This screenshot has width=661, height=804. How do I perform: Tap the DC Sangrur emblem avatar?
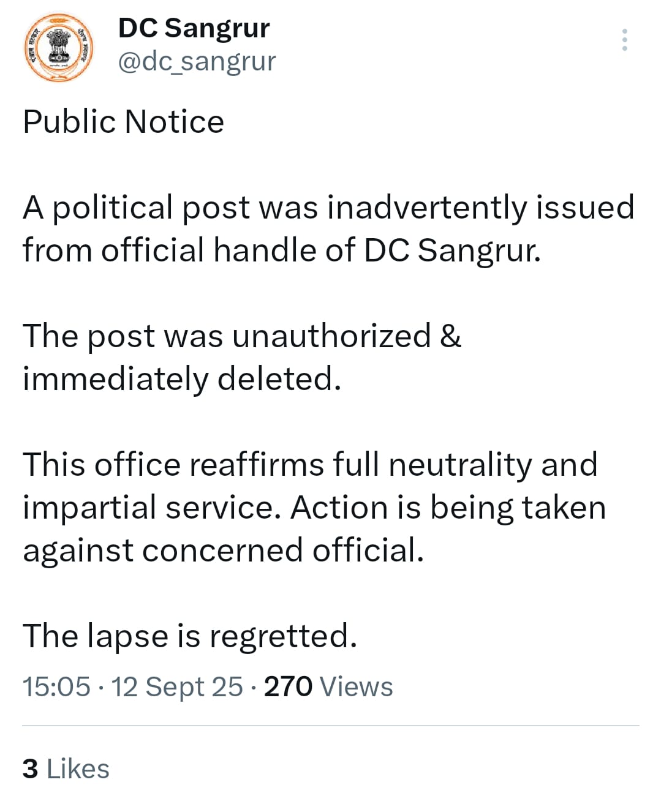[x=58, y=47]
